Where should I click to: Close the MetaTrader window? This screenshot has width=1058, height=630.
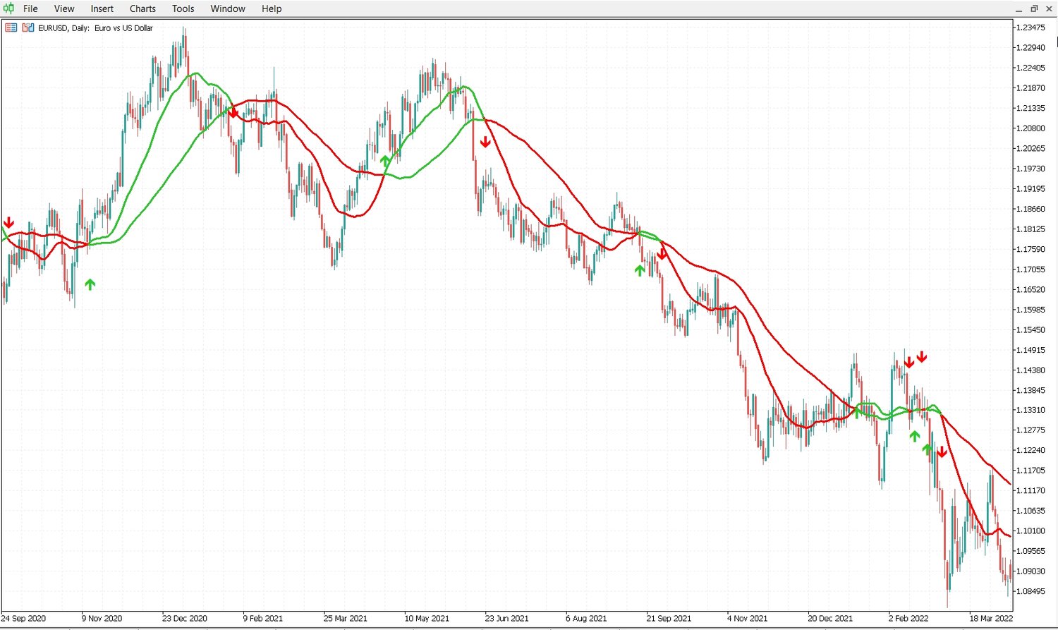1049,8
